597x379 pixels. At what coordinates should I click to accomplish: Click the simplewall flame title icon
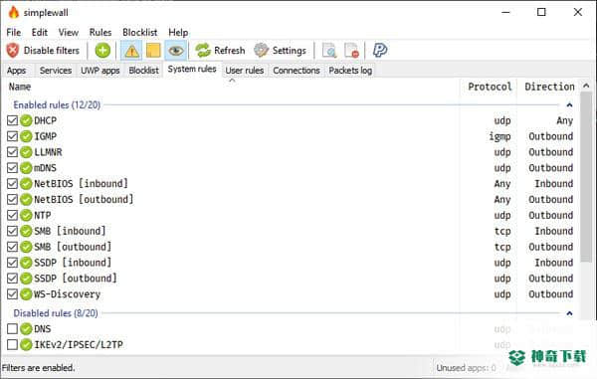(x=14, y=12)
